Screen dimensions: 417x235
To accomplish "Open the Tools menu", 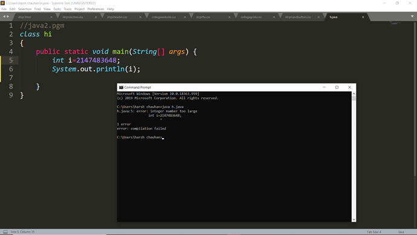I will click(x=68, y=9).
